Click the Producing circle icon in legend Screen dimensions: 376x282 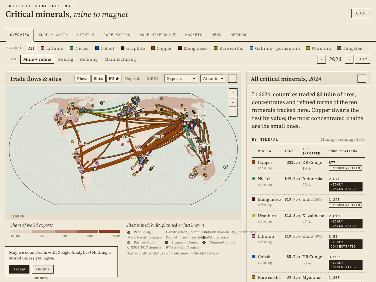tap(128, 232)
